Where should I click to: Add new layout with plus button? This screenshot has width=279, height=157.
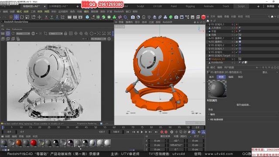pos(258,7)
